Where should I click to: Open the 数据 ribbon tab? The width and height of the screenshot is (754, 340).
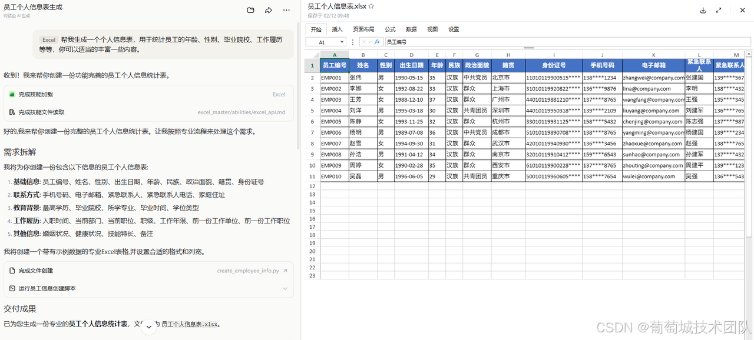[x=411, y=29]
